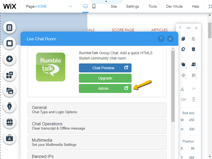
Task: Open the Dev Mode menu
Action: click(174, 6)
